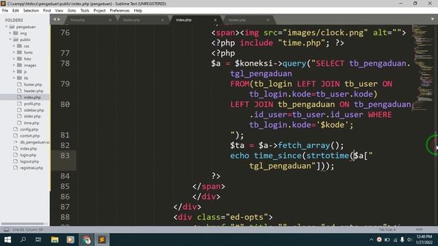Open the db_pengaduan.sql file
The width and height of the screenshot is (438, 246).
coord(35,142)
